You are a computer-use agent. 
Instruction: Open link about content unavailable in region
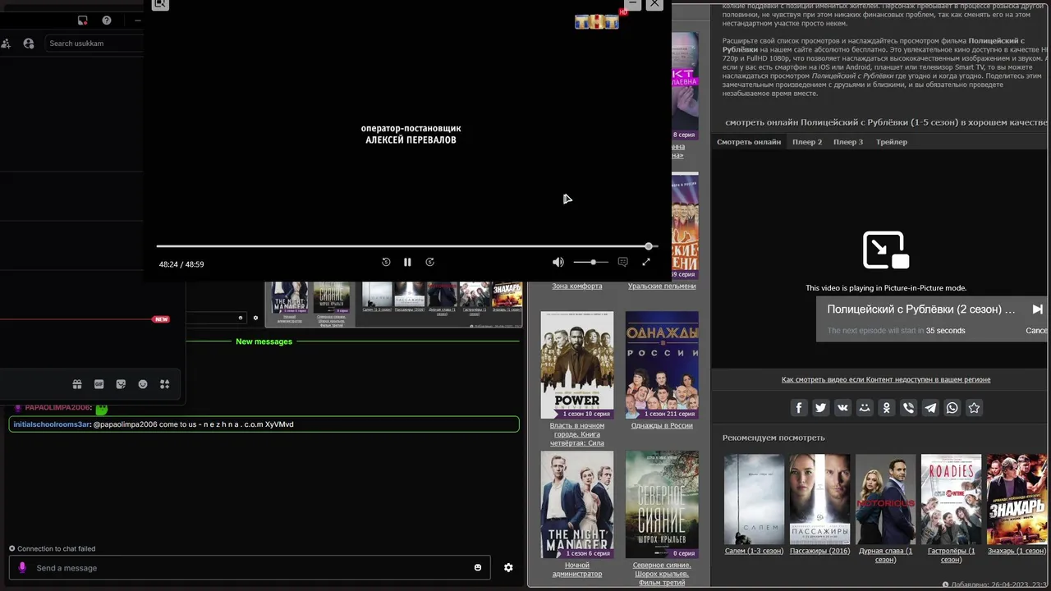pyautogui.click(x=886, y=379)
